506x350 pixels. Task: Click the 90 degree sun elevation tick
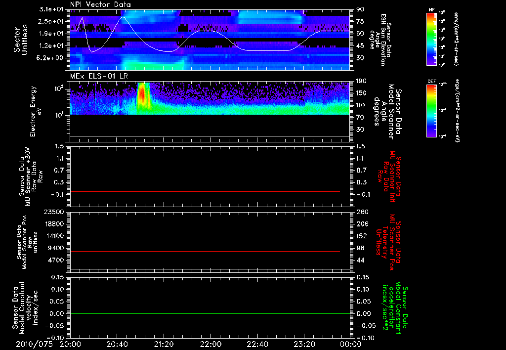coord(360,9)
